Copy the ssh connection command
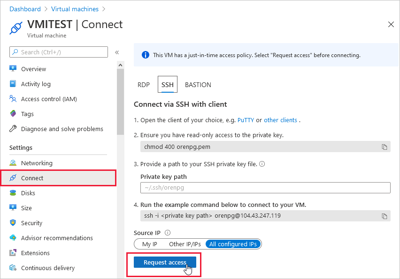The height and width of the screenshot is (279, 400). click(385, 216)
